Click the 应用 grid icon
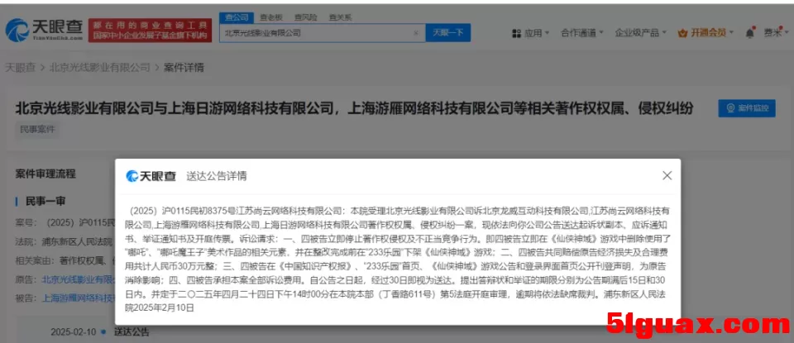 pyautogui.click(x=516, y=33)
